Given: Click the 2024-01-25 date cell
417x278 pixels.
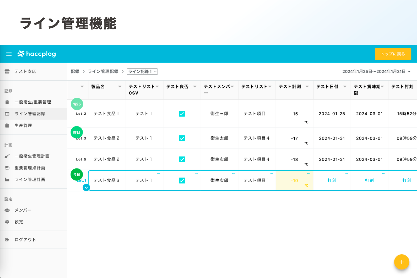Looking at the screenshot, I should point(332,114).
